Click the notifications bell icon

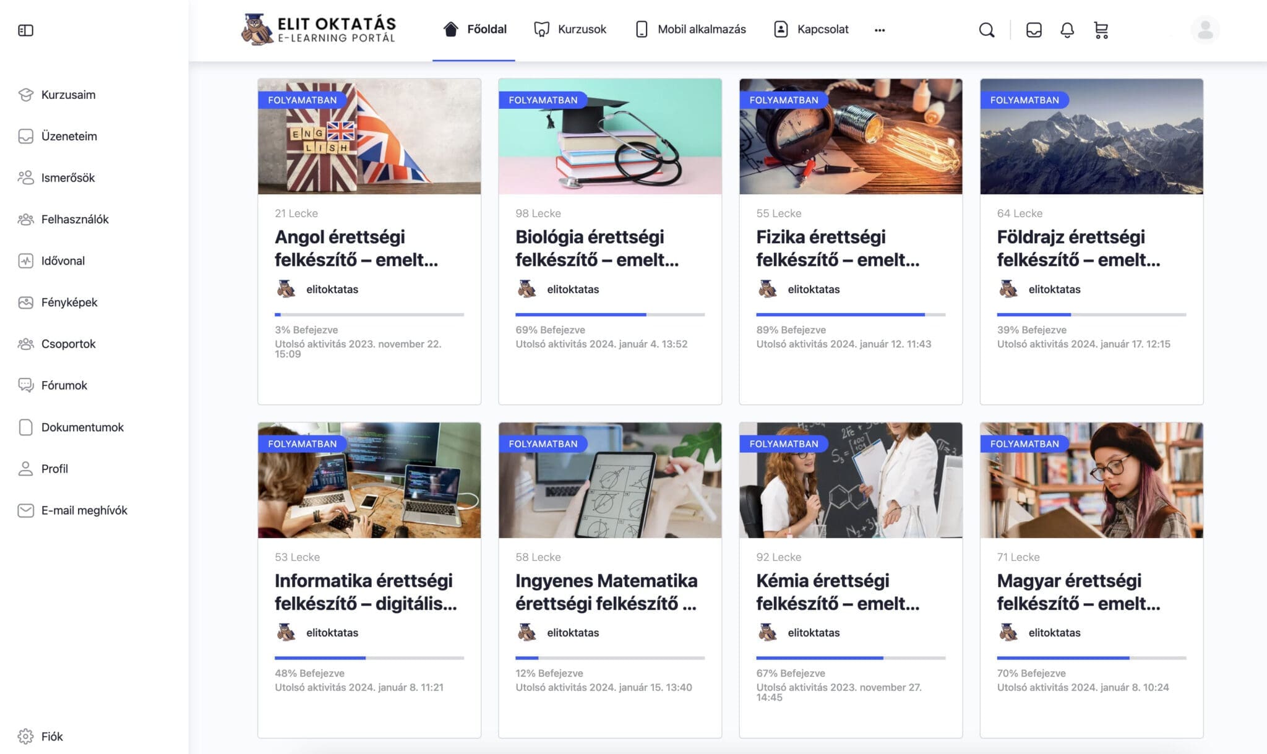(x=1067, y=30)
